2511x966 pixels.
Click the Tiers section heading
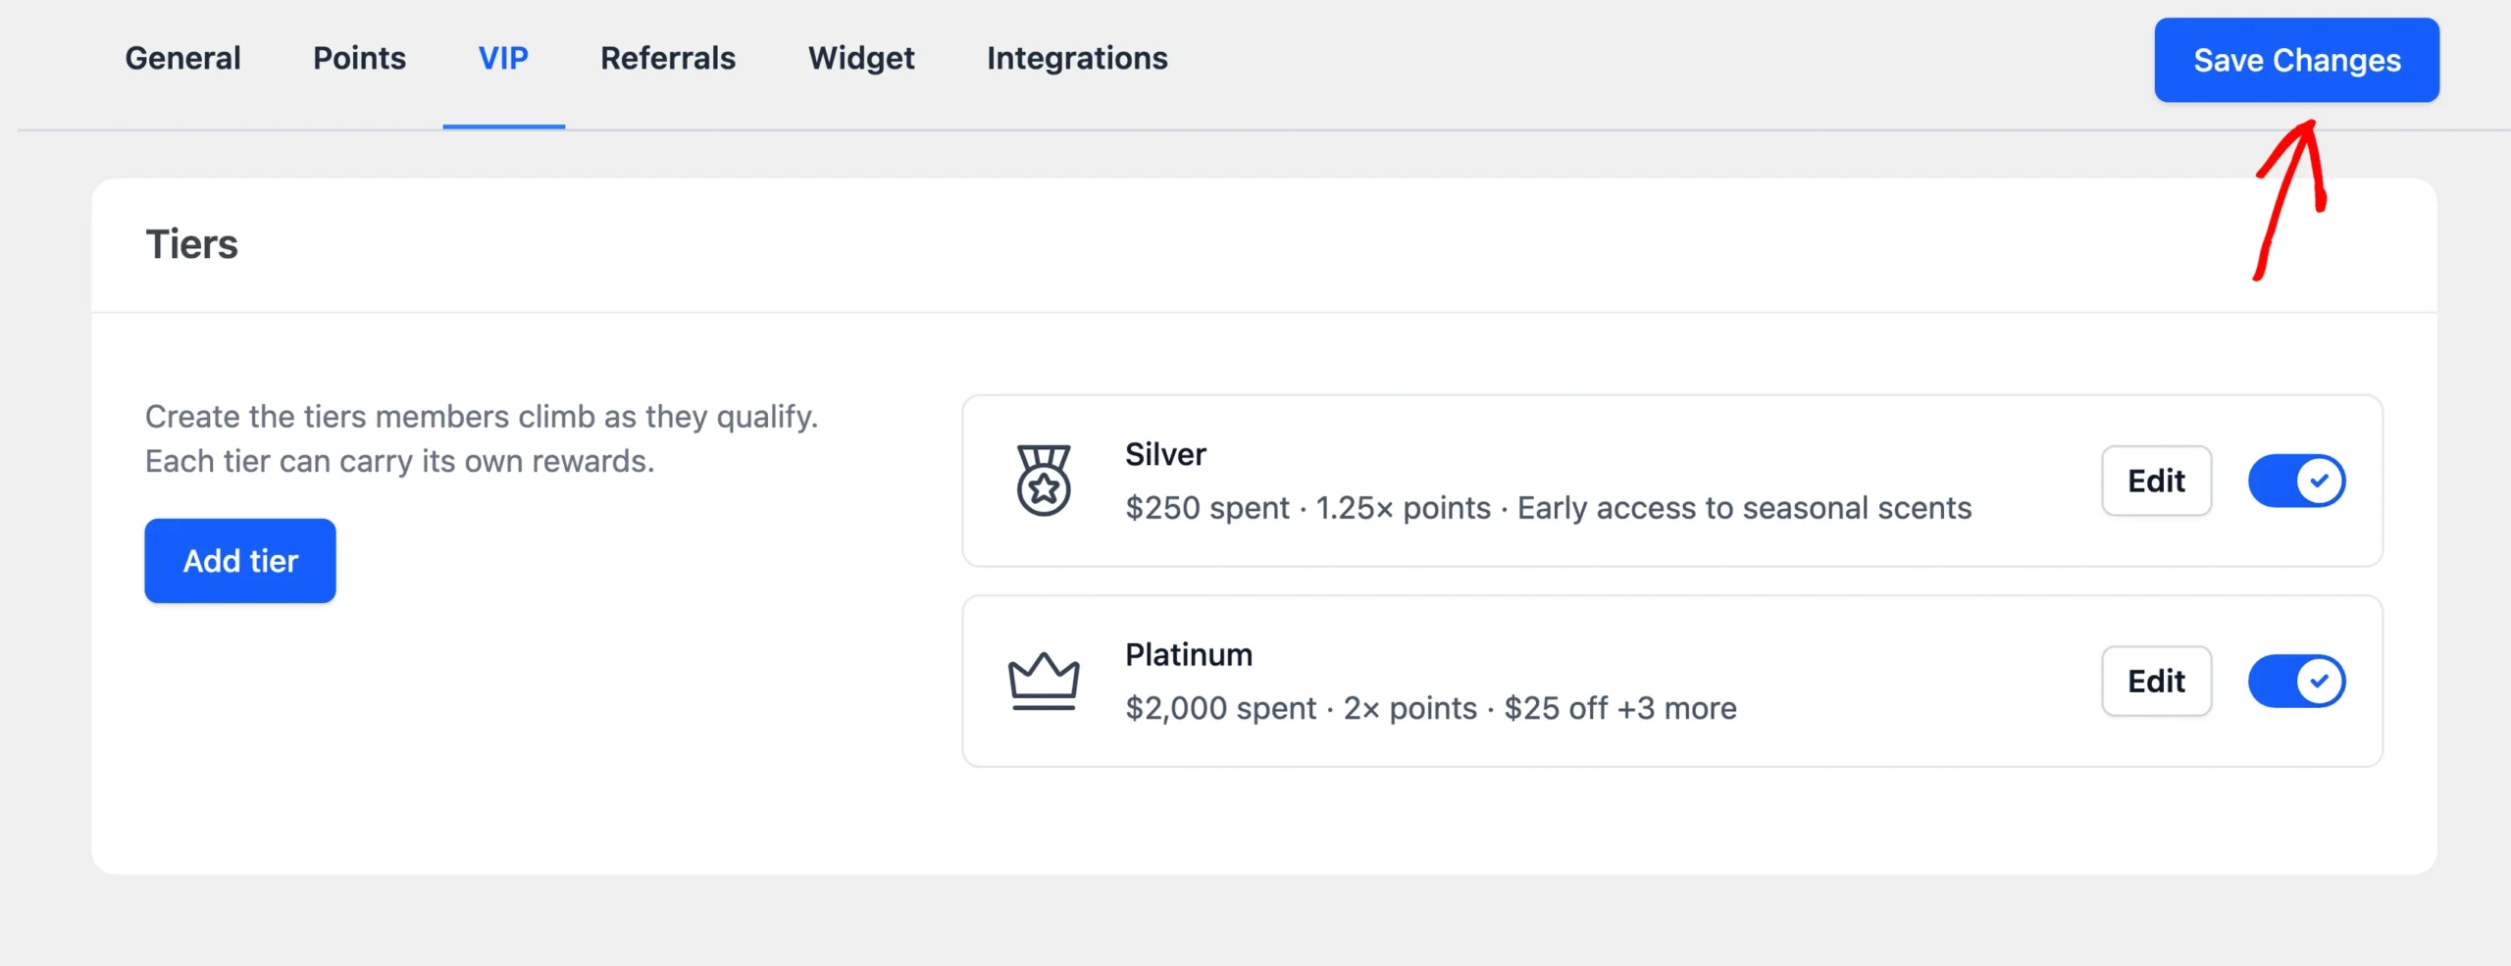tap(191, 244)
